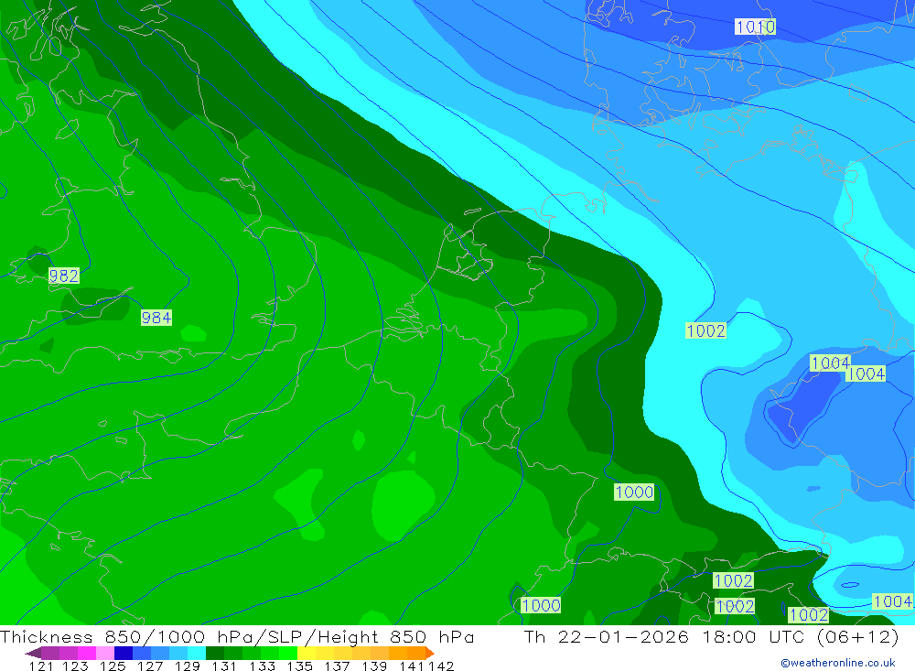Click the legend scale value 142
This screenshot has height=671, width=915.
point(441,666)
